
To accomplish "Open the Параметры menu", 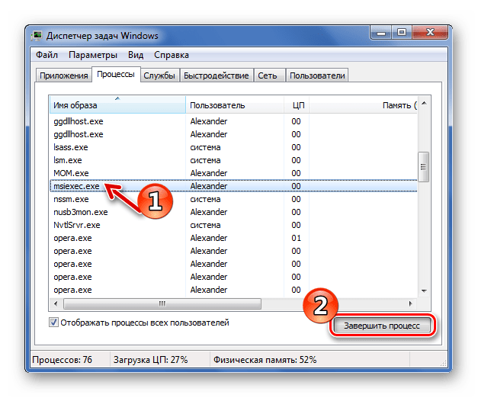I will click(93, 55).
